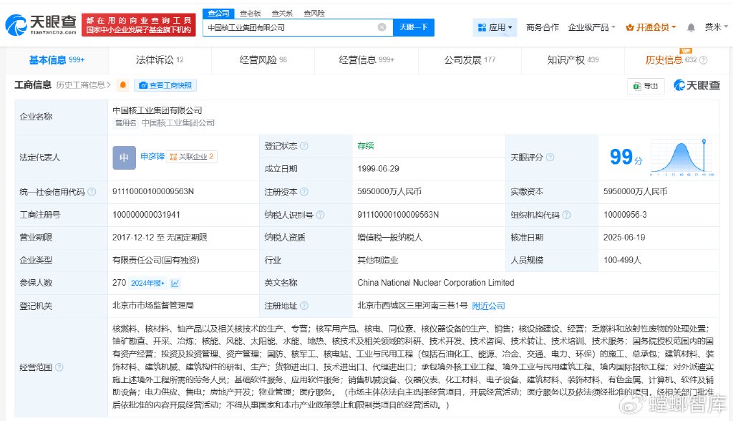Click the 商务合作 link

pos(543,28)
